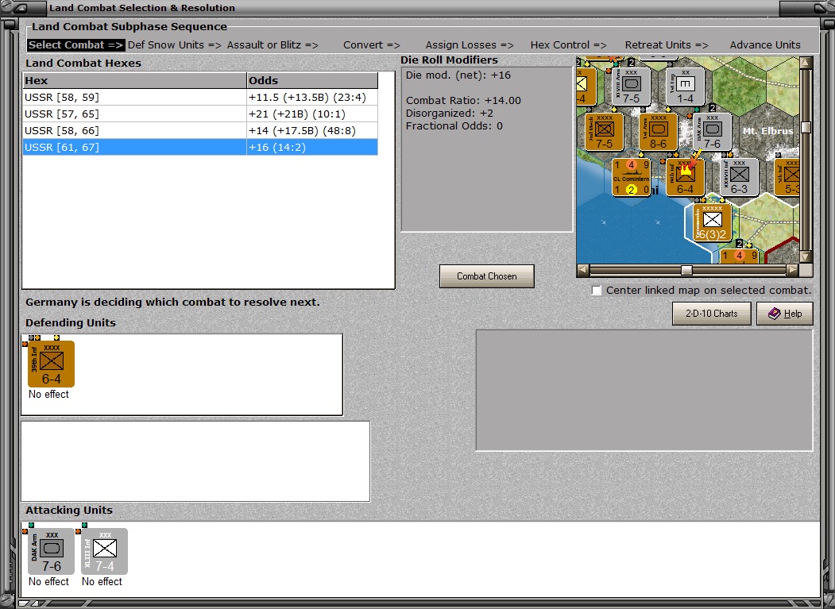Click the Mt. Elbrus hex on map
This screenshot has width=835, height=609.
[x=767, y=132]
